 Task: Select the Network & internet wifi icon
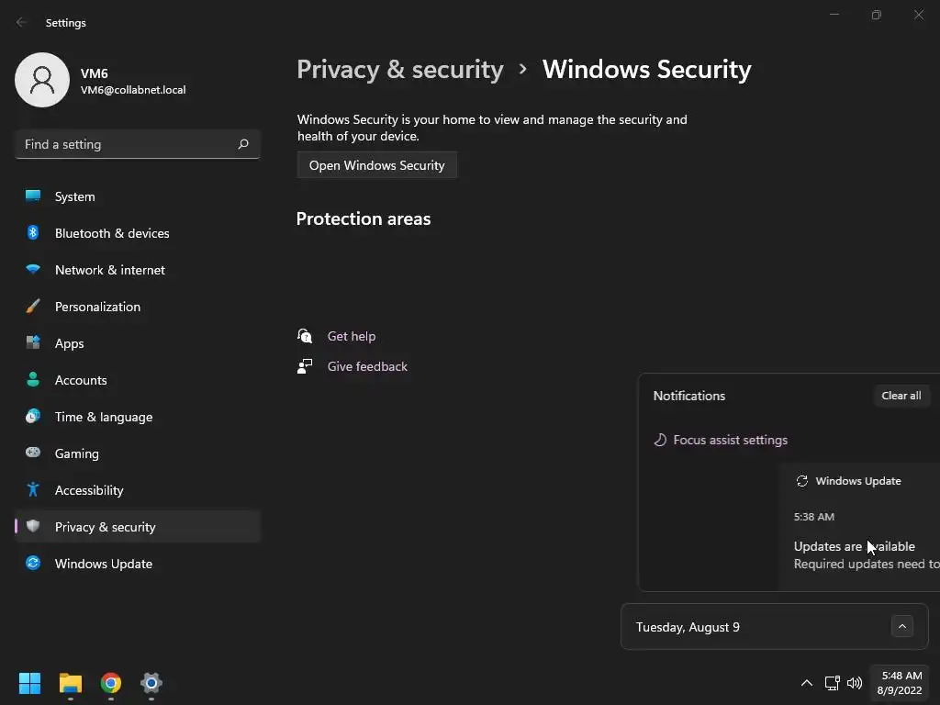click(33, 270)
